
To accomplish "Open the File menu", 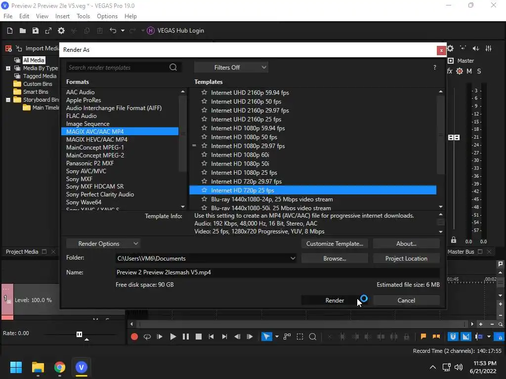I will (8, 16).
